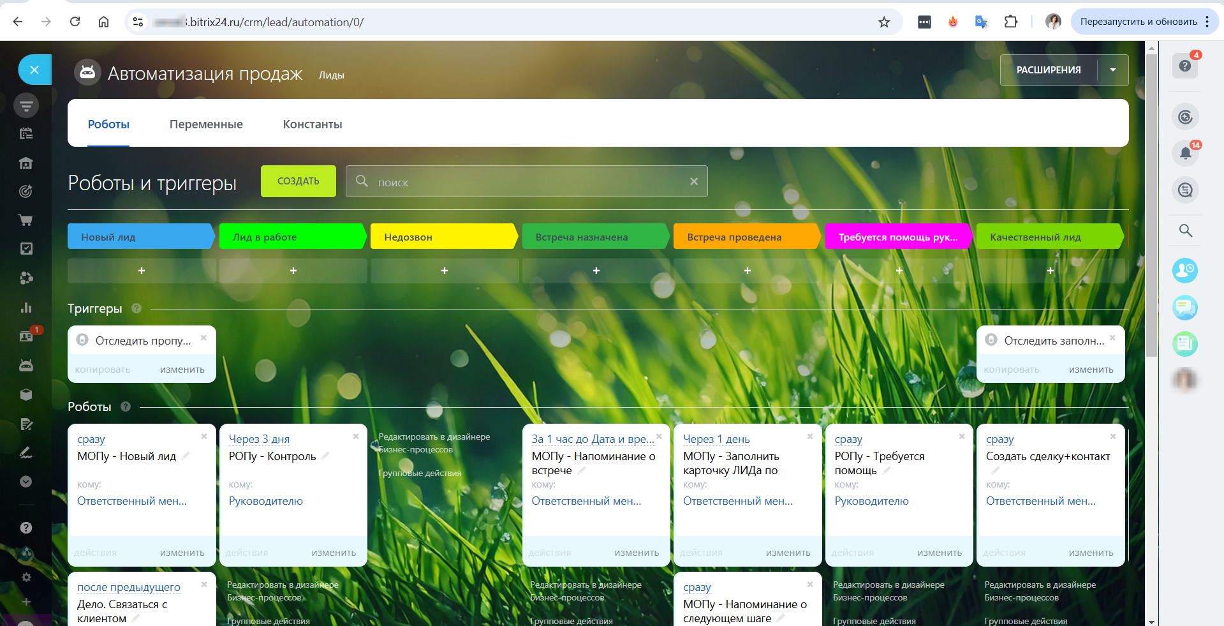Screen dimensions: 1224x626
Task: Click the поиск search field
Action: click(527, 182)
